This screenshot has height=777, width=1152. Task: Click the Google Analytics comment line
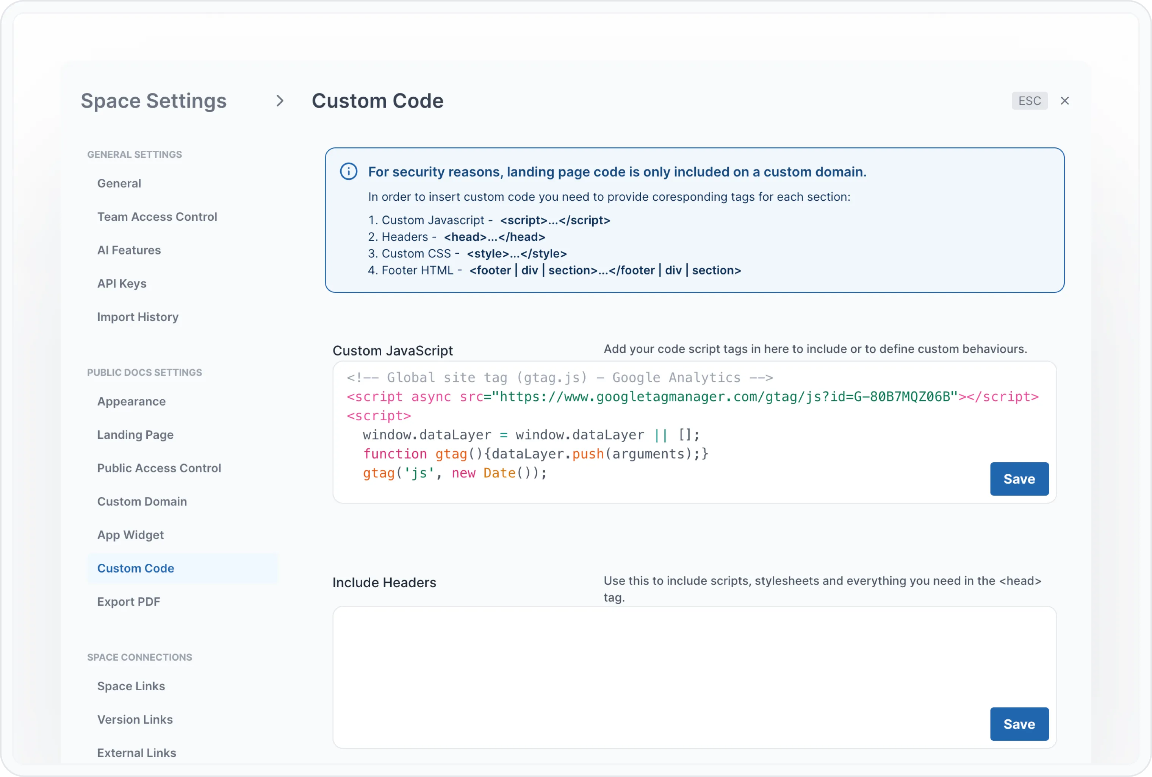click(x=560, y=378)
